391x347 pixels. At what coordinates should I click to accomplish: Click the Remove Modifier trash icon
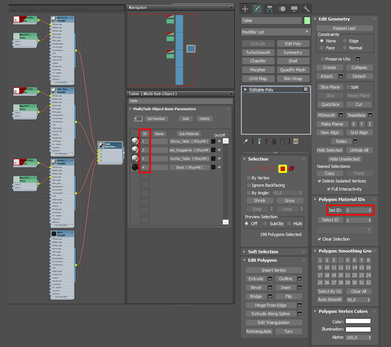click(x=283, y=141)
